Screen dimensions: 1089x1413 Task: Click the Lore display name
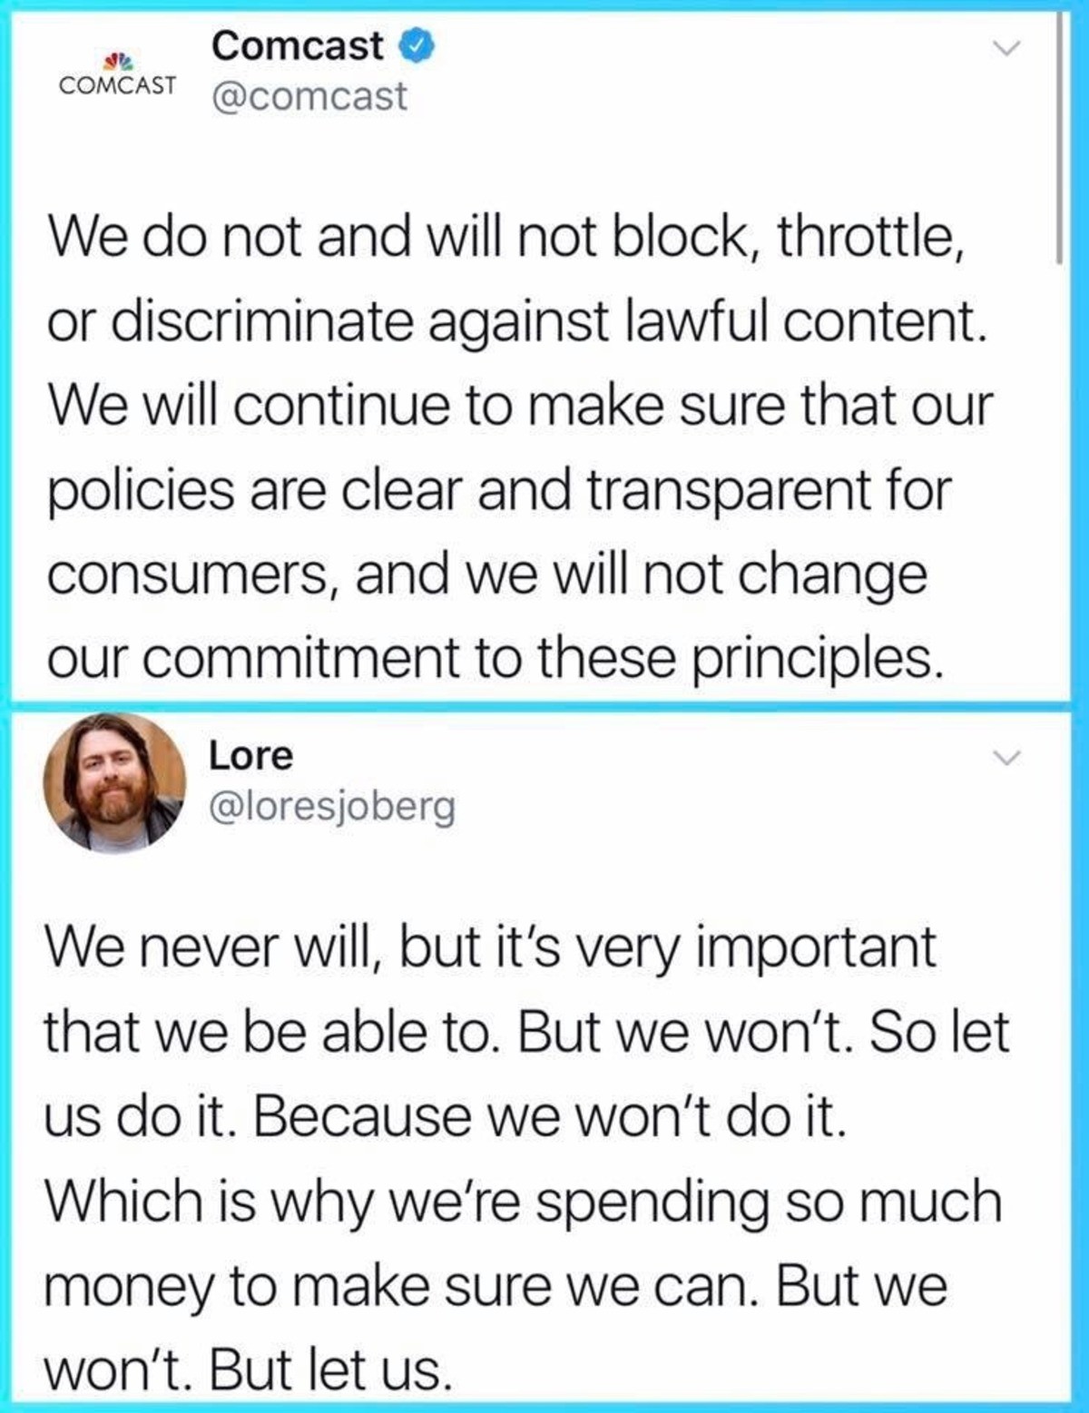tap(251, 755)
